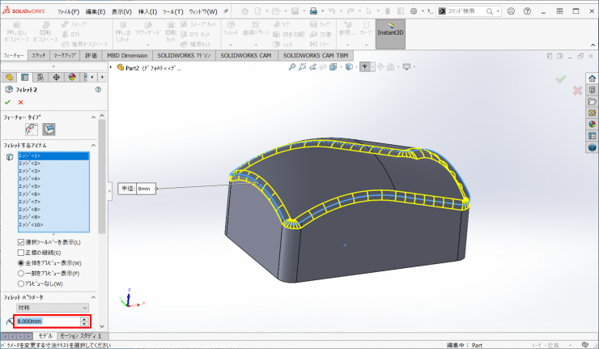Select the 一部をプレビュー表示 radio button
The width and height of the screenshot is (599, 349).
[x=21, y=273]
